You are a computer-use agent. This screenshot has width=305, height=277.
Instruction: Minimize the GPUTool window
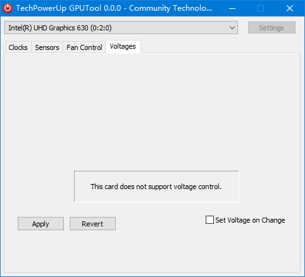pyautogui.click(x=232, y=8)
